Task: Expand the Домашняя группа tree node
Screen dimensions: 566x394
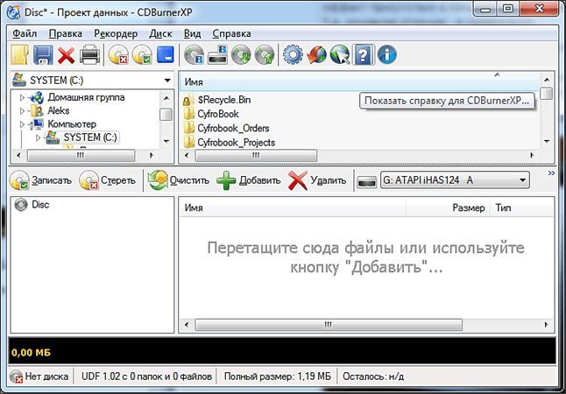Action: coord(22,97)
